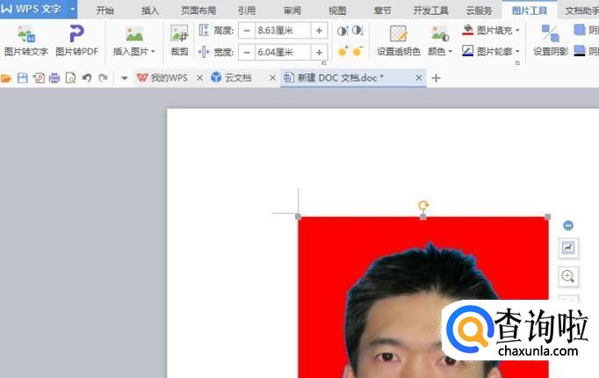
Task: Increase height with the plus stepper
Action: pos(319,30)
